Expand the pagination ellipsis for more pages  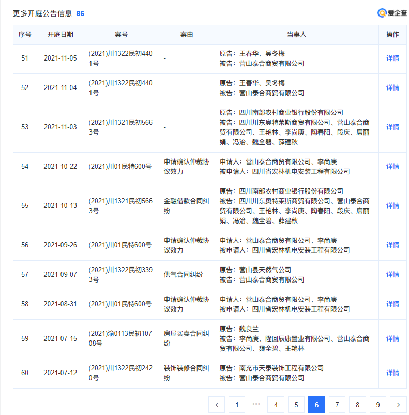coord(256,404)
